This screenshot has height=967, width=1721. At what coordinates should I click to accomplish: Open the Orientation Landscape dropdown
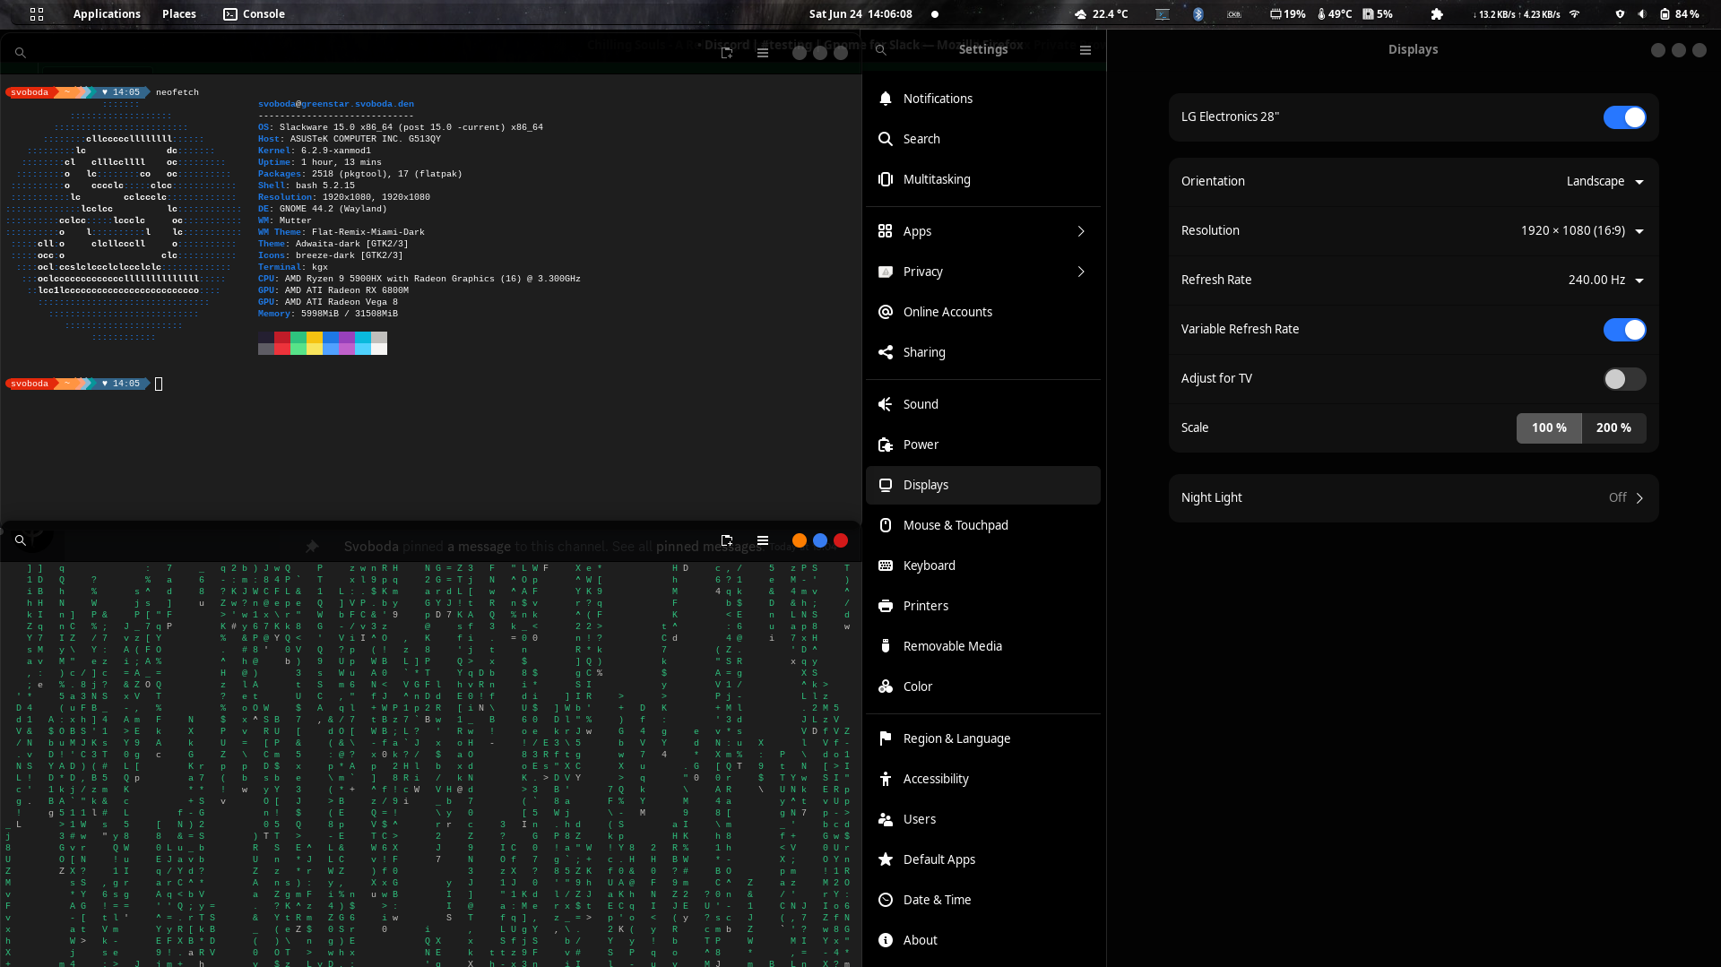1604,182
